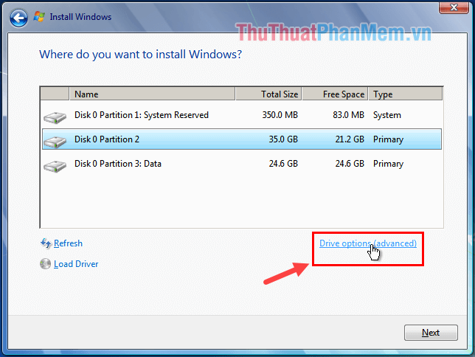Click the blue back arrow button
The height and width of the screenshot is (357, 475).
click(18, 18)
